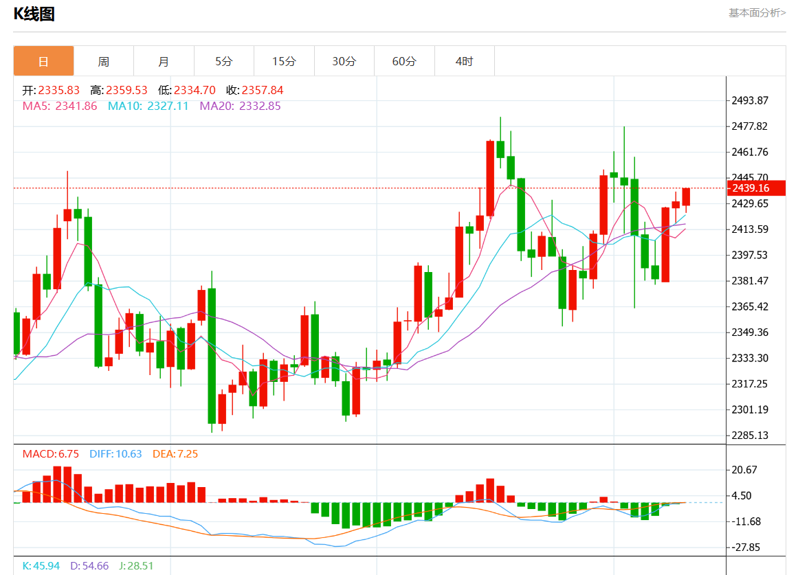Viewport: 798px width, 575px height.
Task: Click the 高:2359.53 high price
Action: [119, 90]
